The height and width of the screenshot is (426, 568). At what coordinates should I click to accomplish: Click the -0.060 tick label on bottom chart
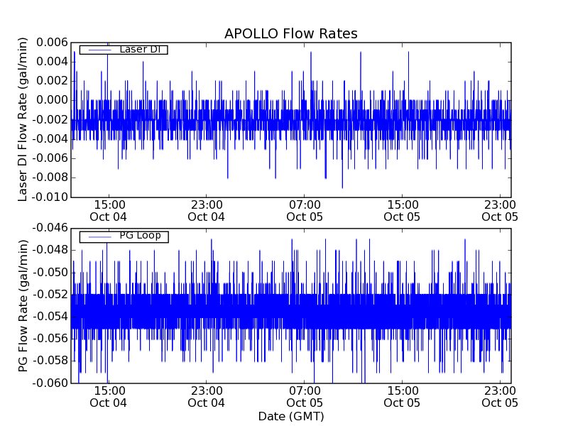[50, 383]
